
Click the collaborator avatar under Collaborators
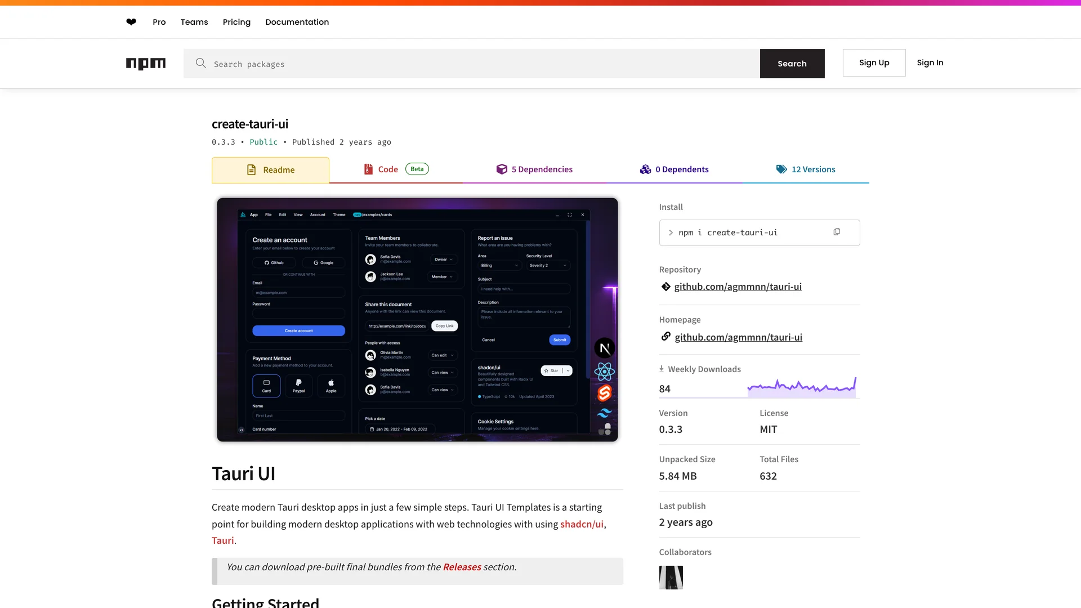(x=671, y=578)
